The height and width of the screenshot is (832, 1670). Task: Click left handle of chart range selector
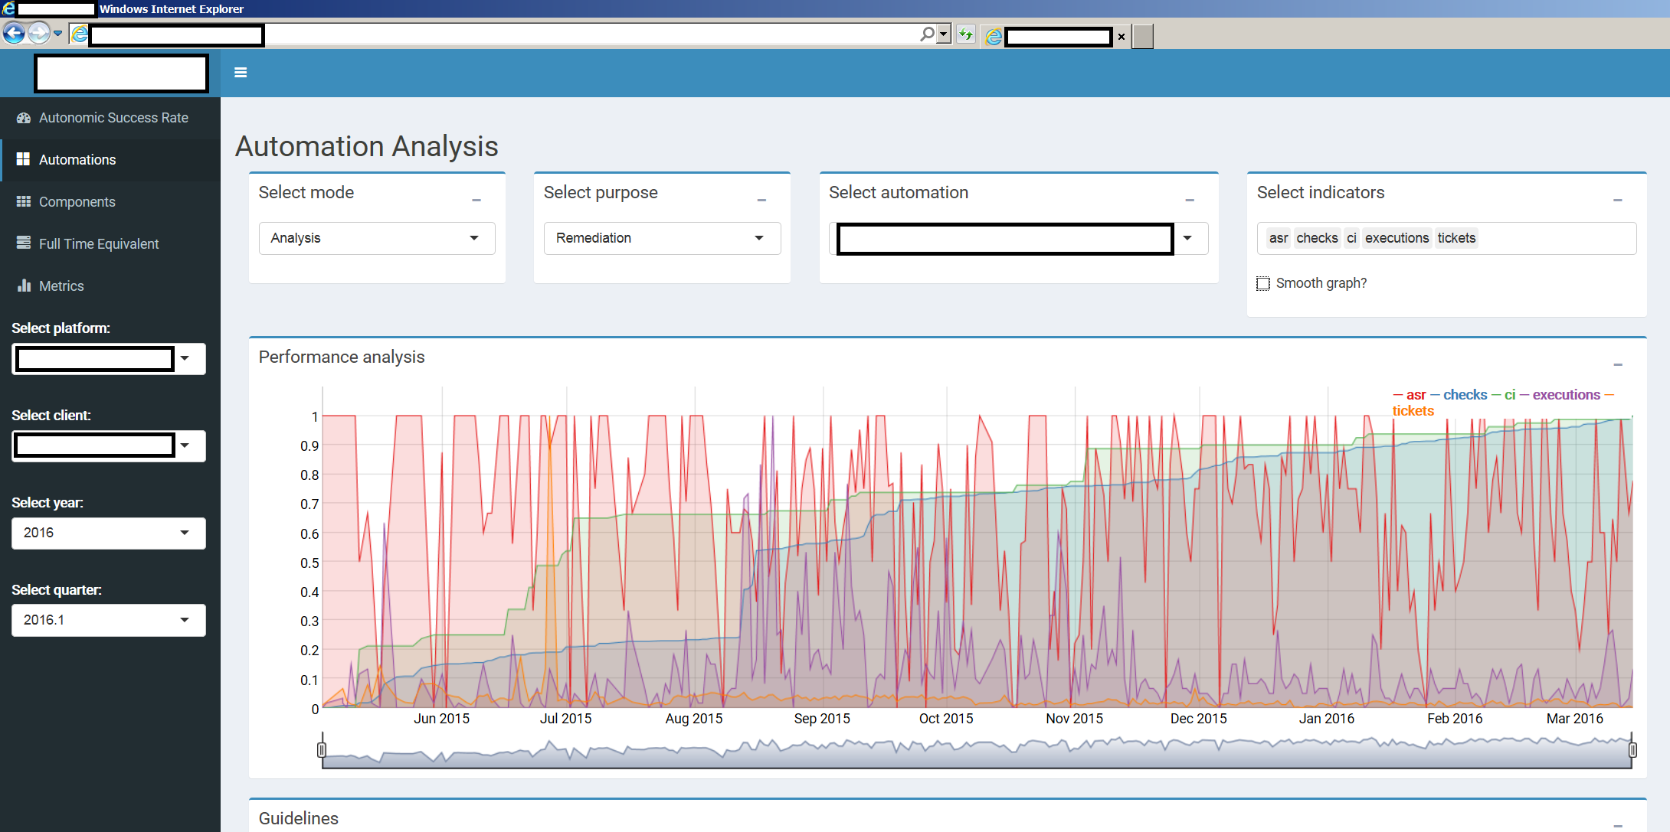[322, 749]
